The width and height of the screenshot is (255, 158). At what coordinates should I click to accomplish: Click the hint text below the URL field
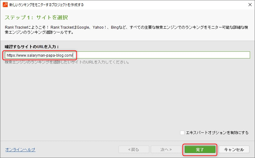[67, 62]
